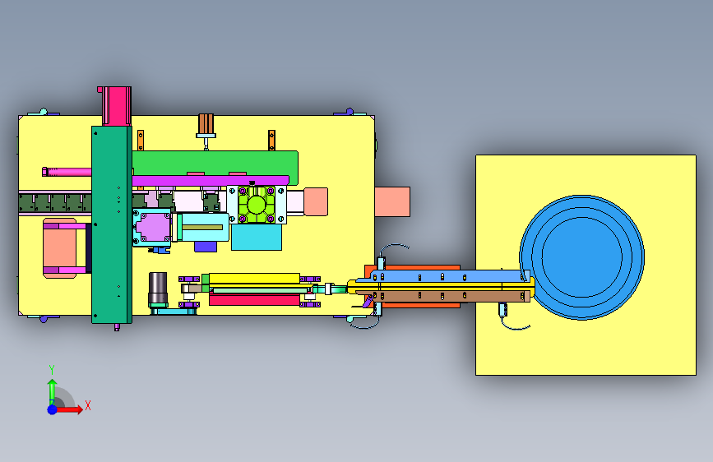Select the small blue block under cyan cylinder

pyautogui.click(x=206, y=246)
